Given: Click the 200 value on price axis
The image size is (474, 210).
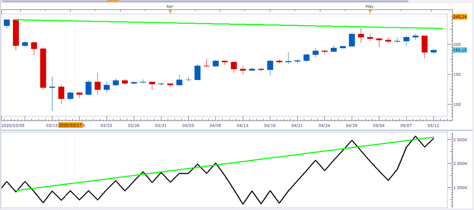Looking at the screenshot, I should [457, 44].
